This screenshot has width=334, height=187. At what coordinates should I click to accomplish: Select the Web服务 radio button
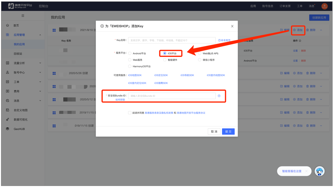[130, 60]
